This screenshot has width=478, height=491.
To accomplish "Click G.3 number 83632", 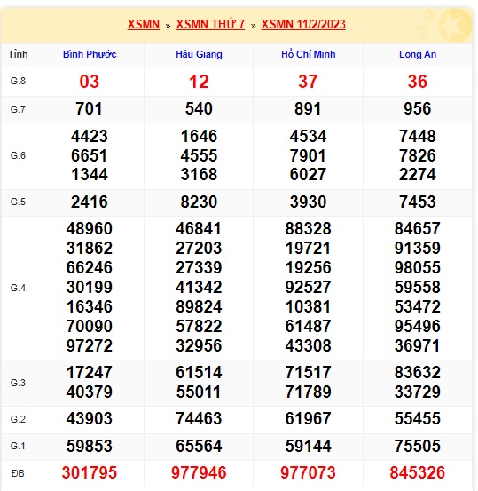I will 418,373.
